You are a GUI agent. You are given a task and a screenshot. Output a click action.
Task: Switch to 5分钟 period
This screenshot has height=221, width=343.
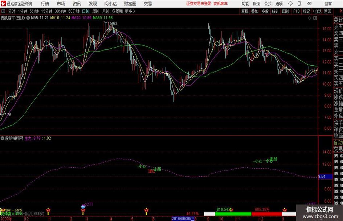(34, 11)
